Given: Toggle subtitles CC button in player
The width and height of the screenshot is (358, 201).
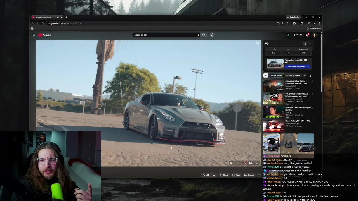Looking at the screenshot, I should point(238,163).
